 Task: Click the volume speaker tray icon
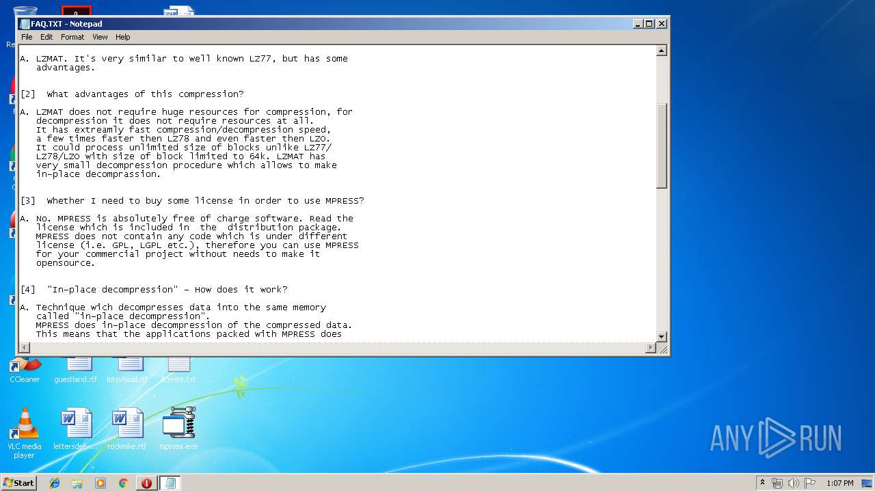(794, 483)
